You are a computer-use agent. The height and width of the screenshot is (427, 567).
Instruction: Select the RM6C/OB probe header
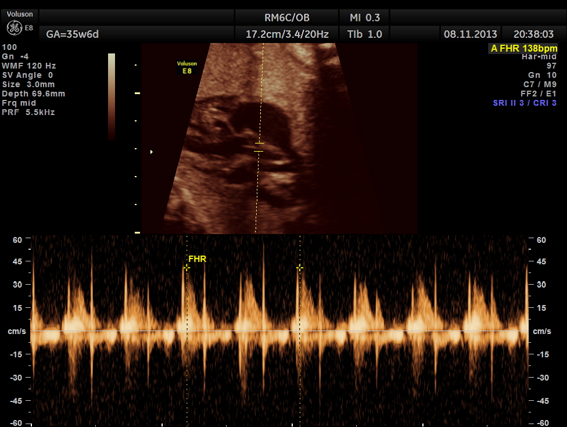click(x=287, y=17)
